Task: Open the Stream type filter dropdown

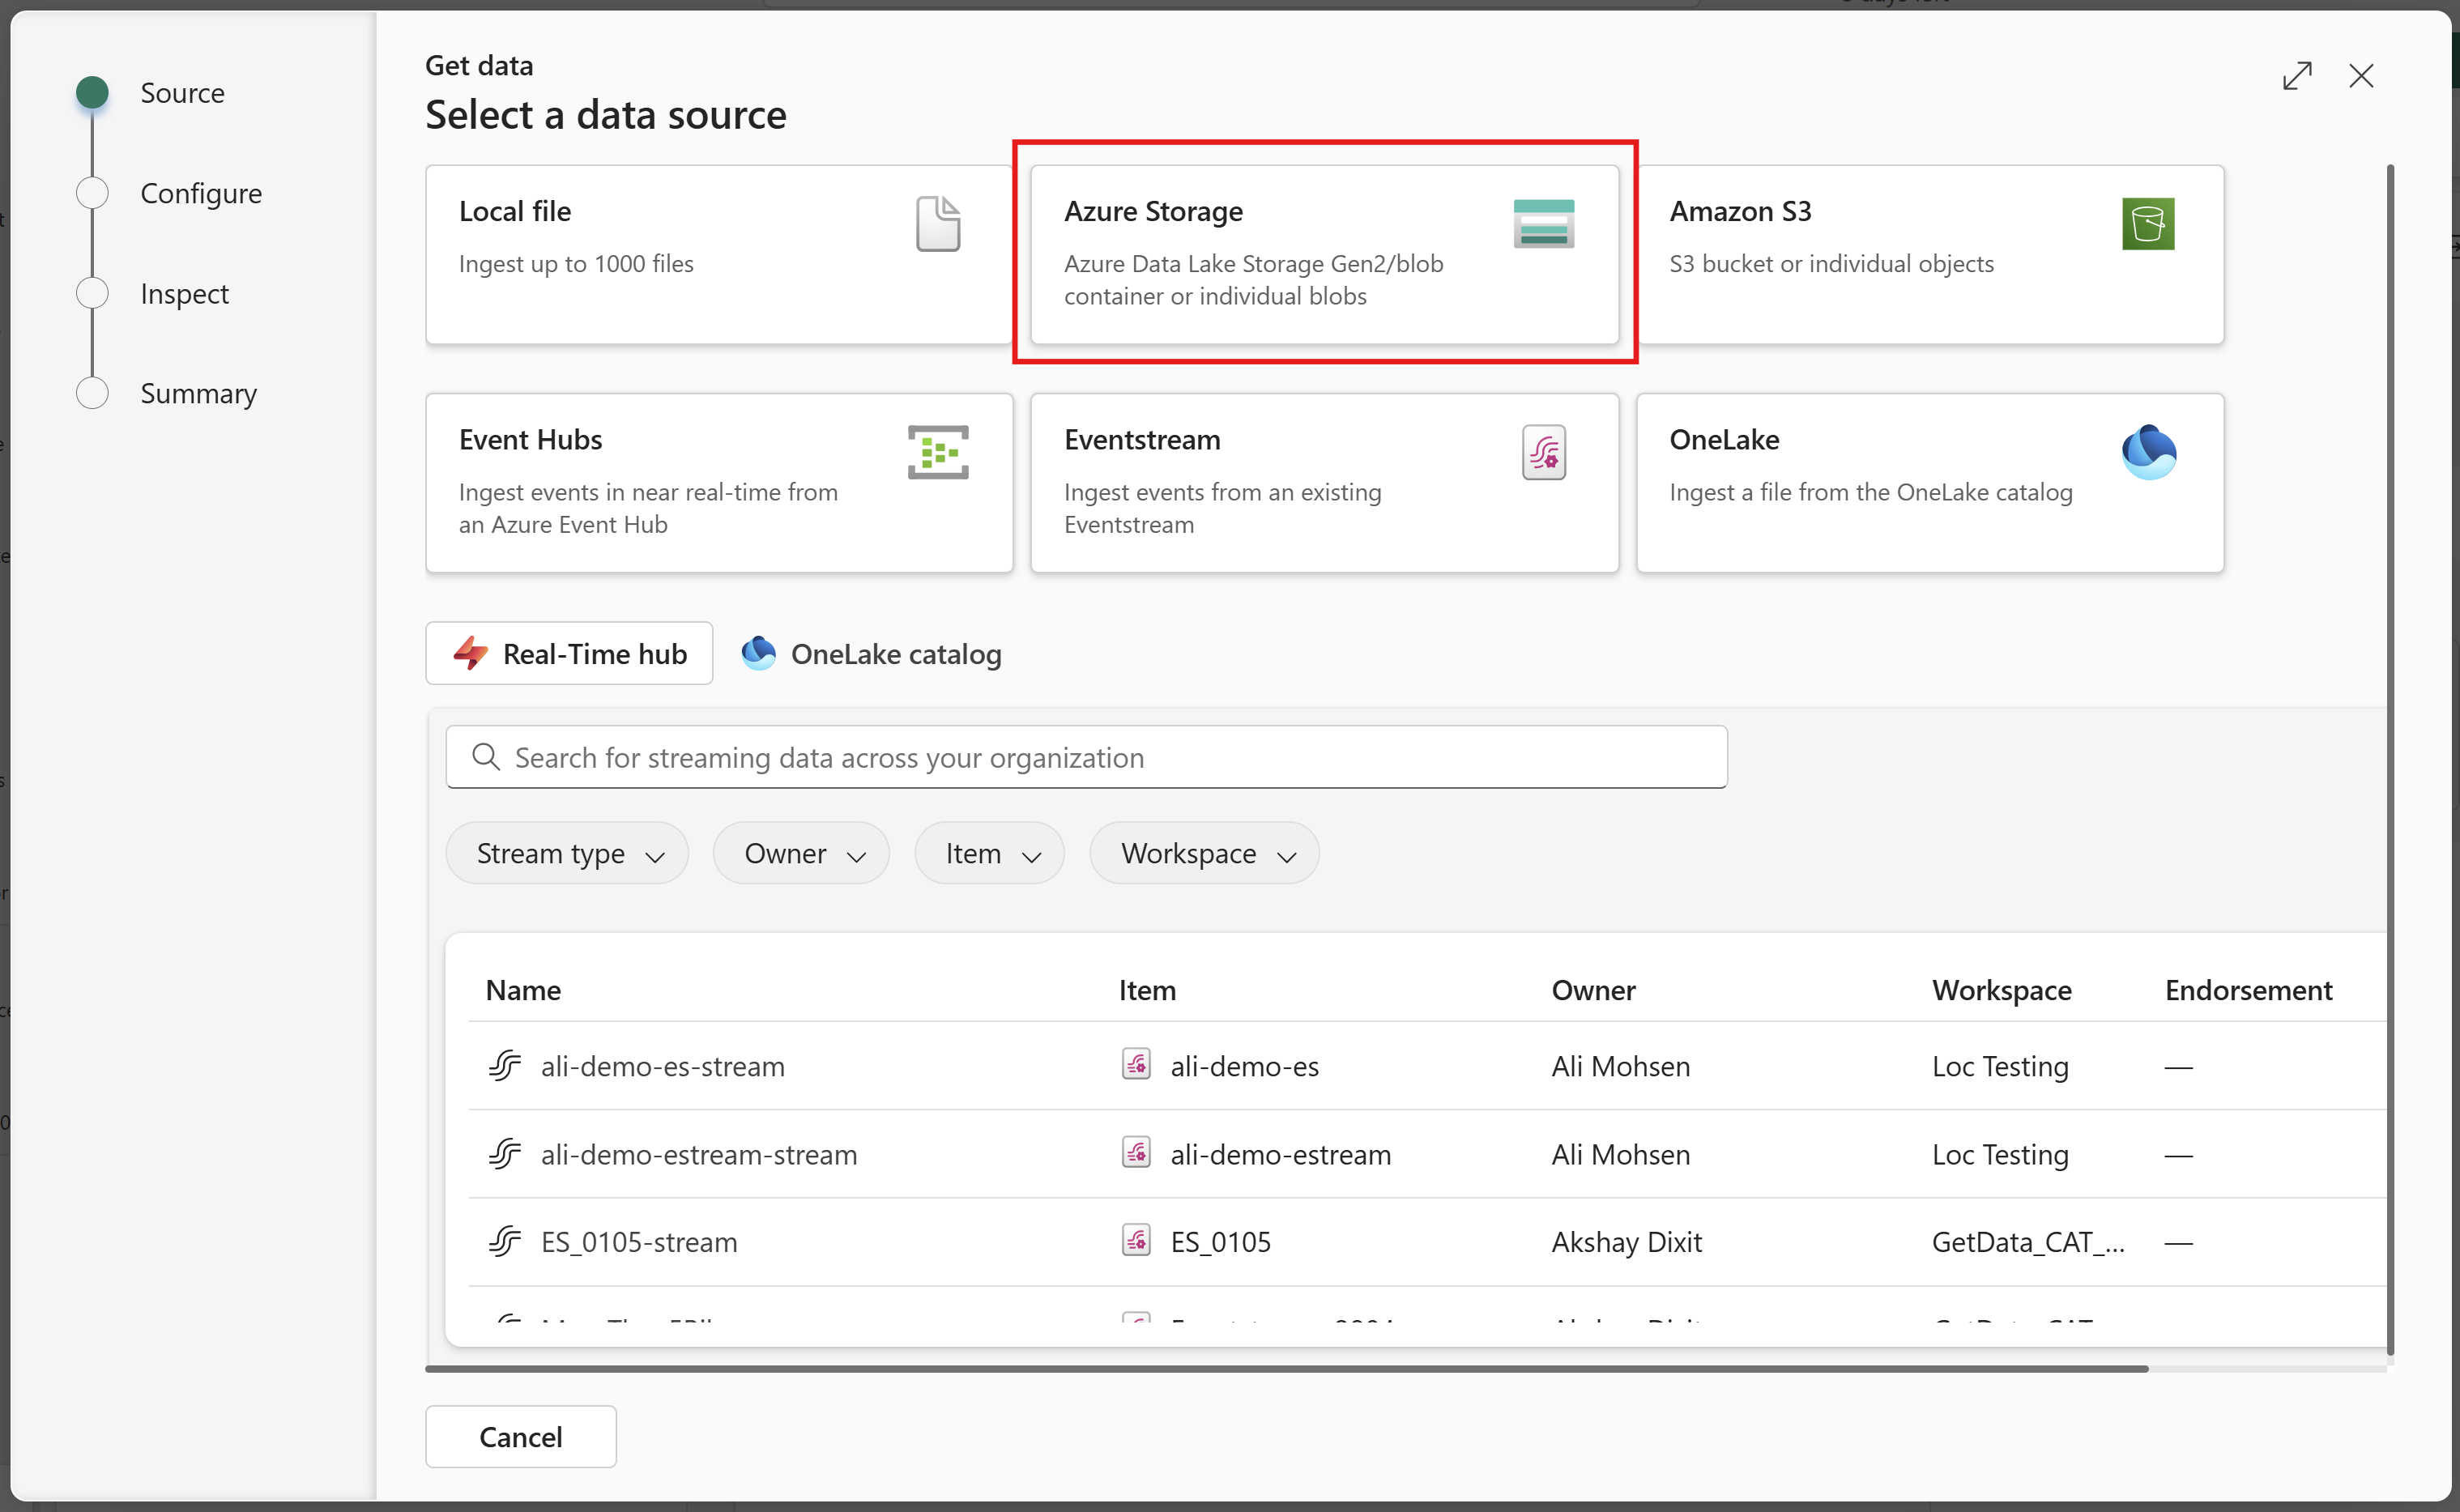Action: [567, 853]
